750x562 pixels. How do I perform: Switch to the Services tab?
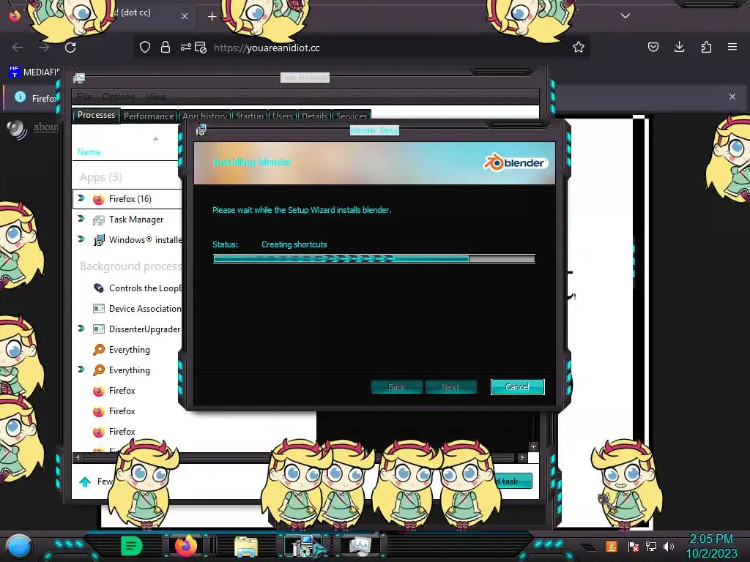[x=352, y=116]
